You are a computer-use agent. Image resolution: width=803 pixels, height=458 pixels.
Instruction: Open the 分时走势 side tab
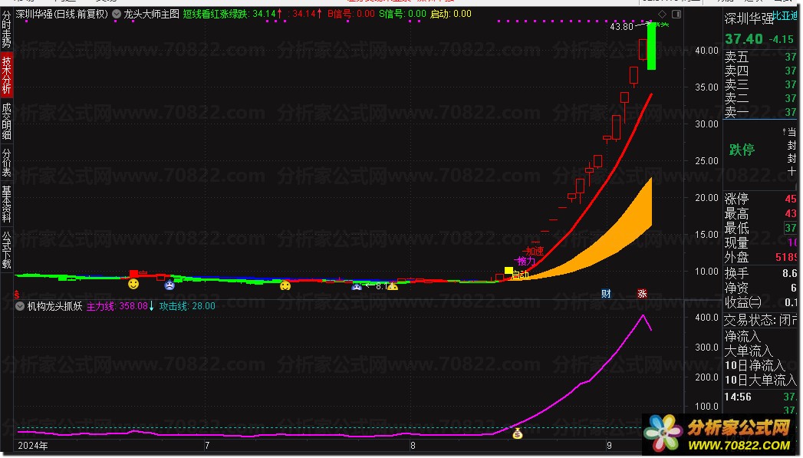(x=6, y=30)
